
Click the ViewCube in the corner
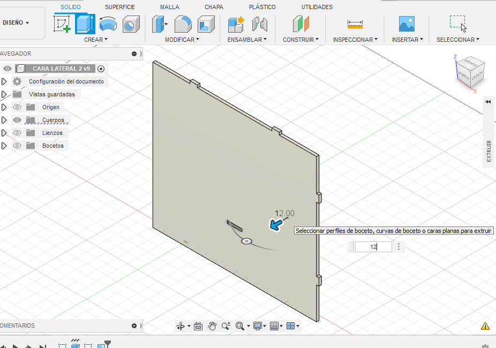pos(471,72)
